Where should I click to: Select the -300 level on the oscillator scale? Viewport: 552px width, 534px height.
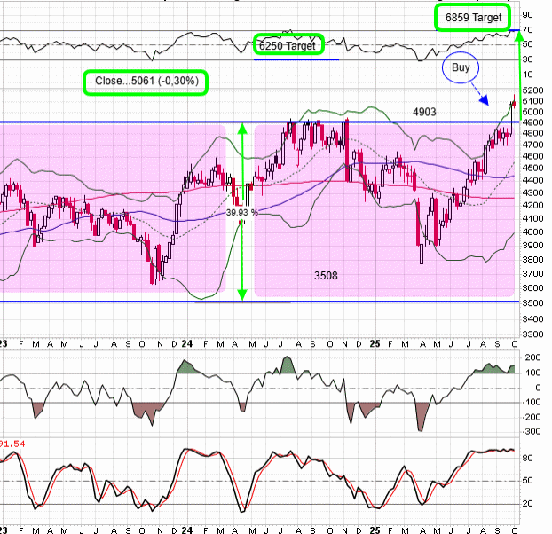[534, 431]
